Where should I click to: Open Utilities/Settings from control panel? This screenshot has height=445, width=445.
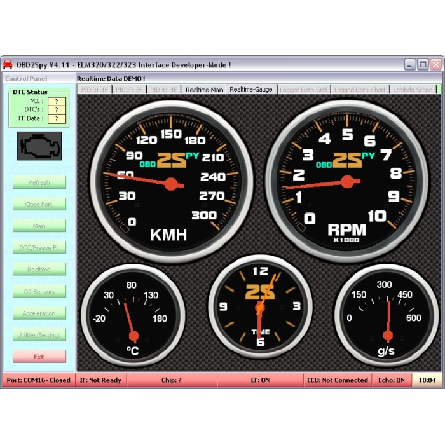tap(39, 335)
